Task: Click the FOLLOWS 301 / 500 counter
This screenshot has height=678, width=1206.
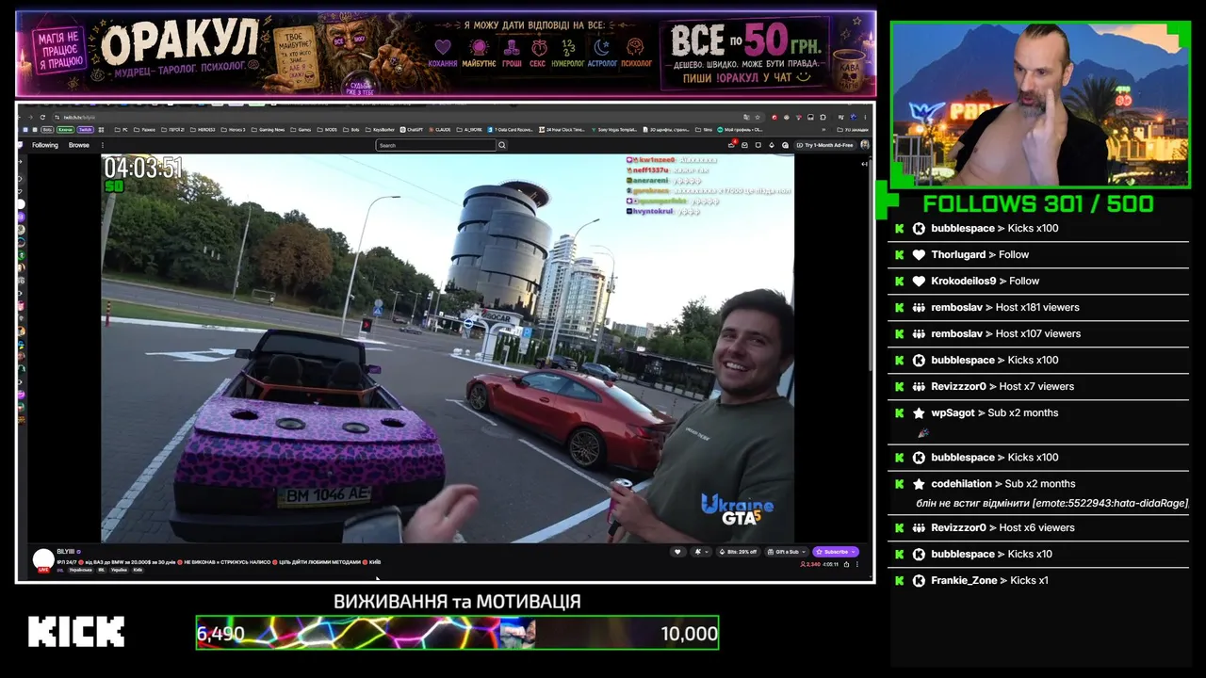Action: coord(1038,203)
